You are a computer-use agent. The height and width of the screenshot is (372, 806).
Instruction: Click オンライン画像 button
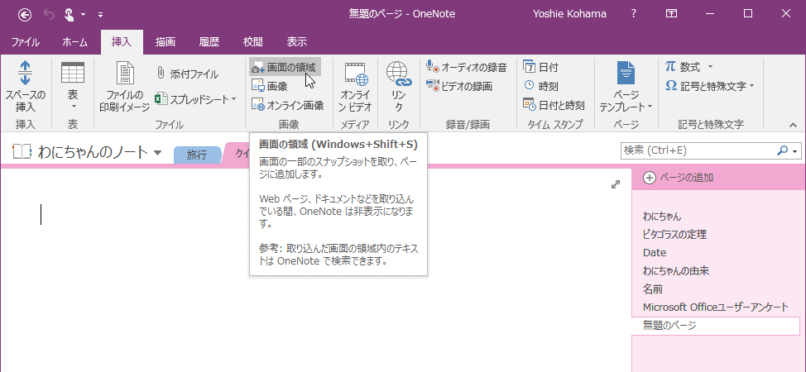click(x=288, y=105)
